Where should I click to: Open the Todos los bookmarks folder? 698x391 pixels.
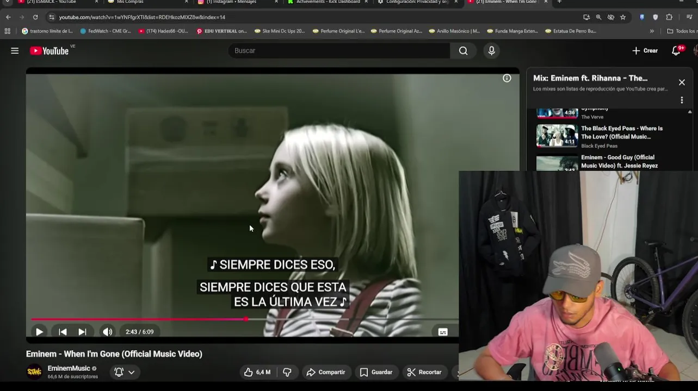point(682,31)
